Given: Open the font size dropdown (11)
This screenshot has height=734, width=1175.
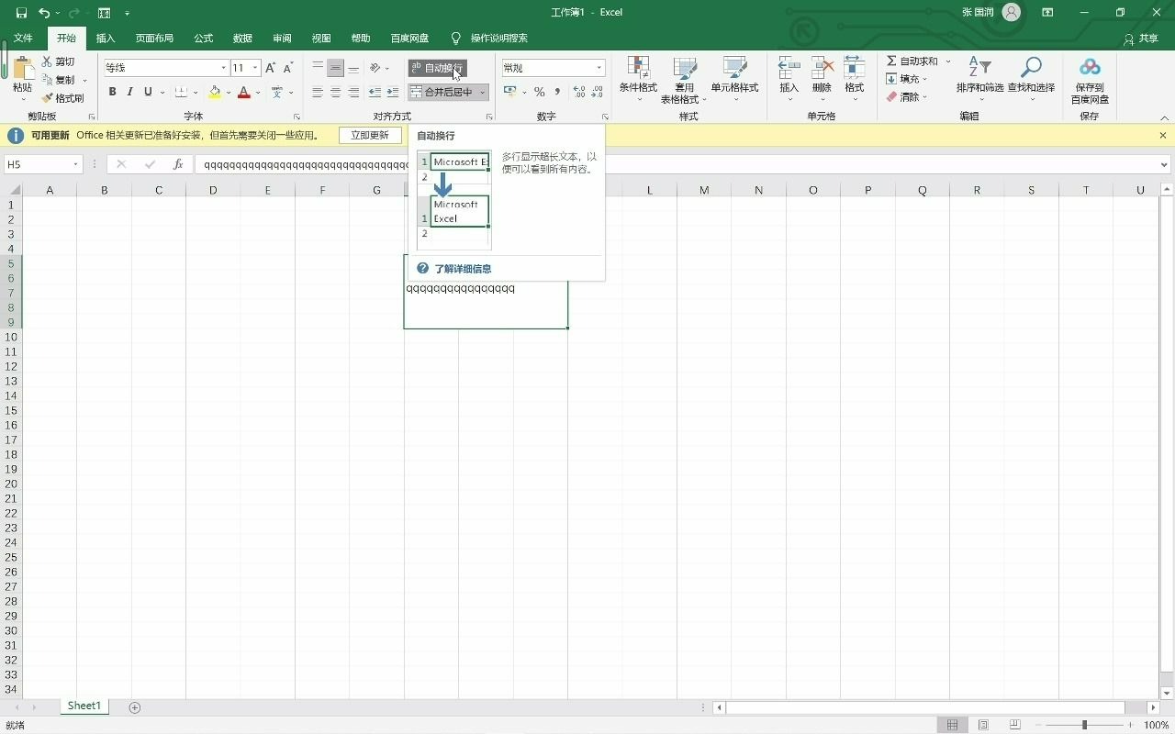Looking at the screenshot, I should 255,68.
